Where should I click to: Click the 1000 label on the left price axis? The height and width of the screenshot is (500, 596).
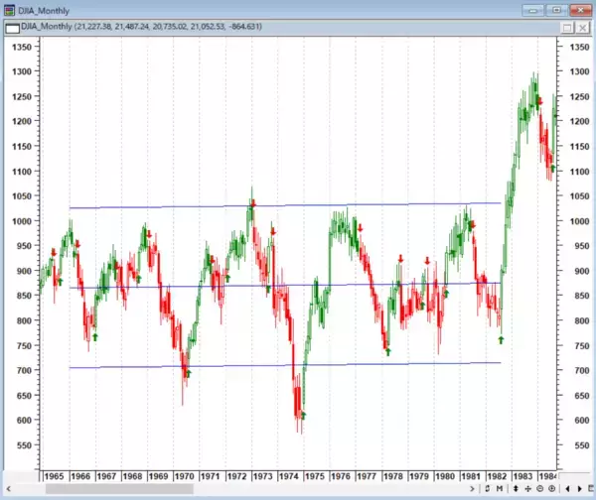(x=22, y=221)
